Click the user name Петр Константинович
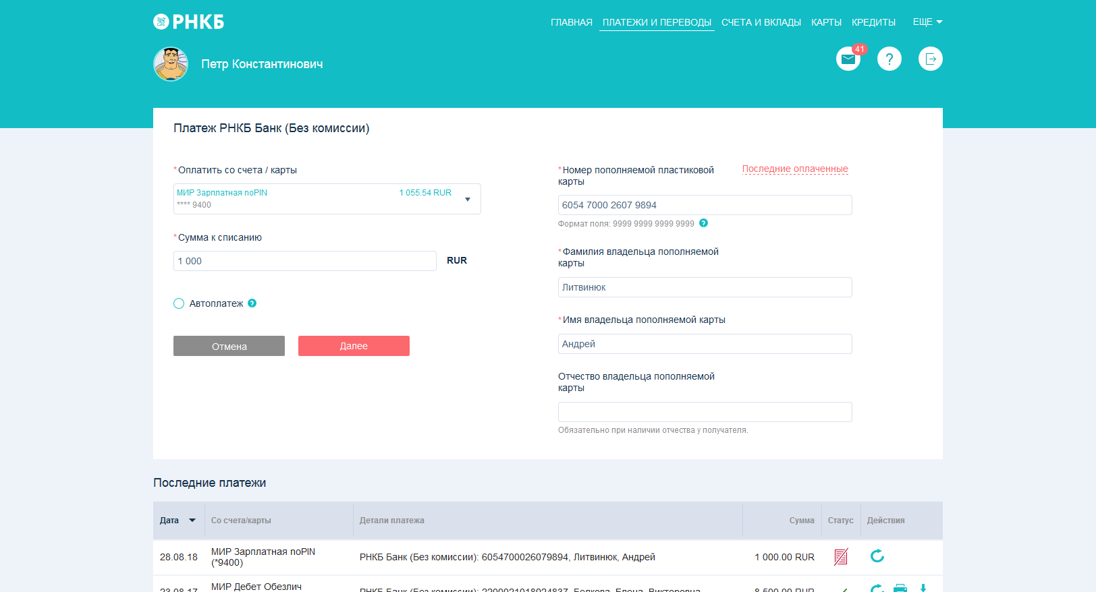This screenshot has height=592, width=1096. (262, 64)
